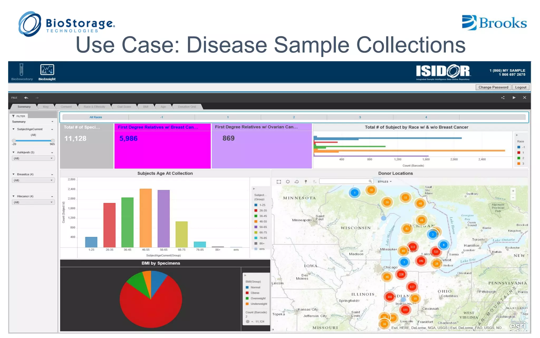This screenshot has height=338, width=540.
Task: Click the 155 cluster near Indianapolis
Action: pos(405,310)
